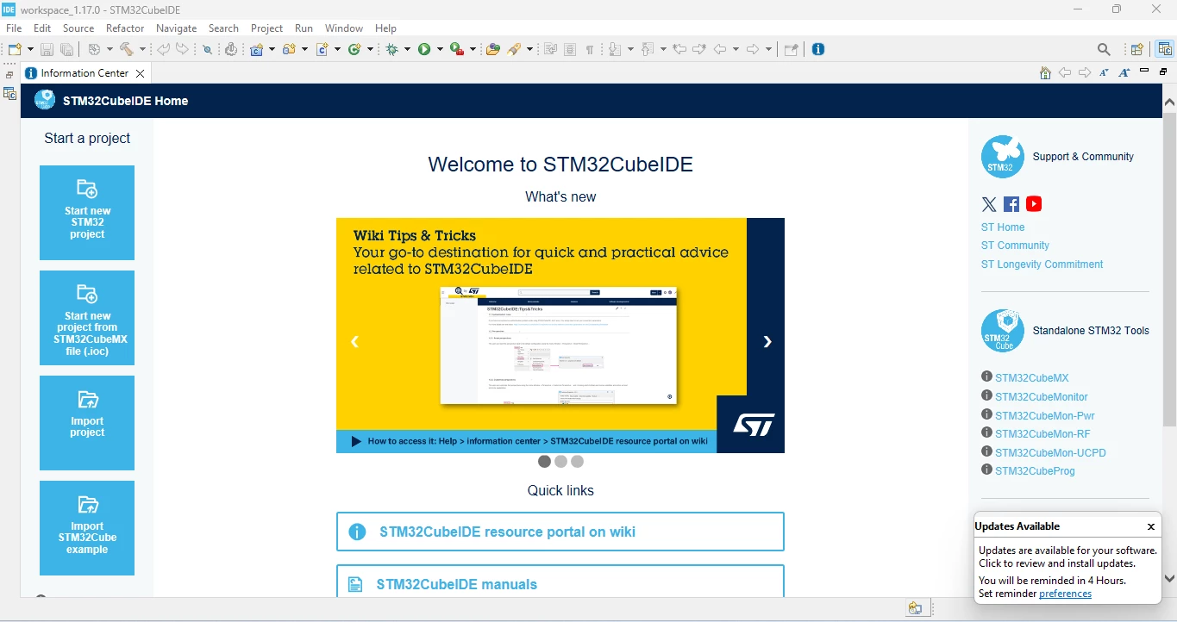Click the New C/C++ project icon

point(257,50)
